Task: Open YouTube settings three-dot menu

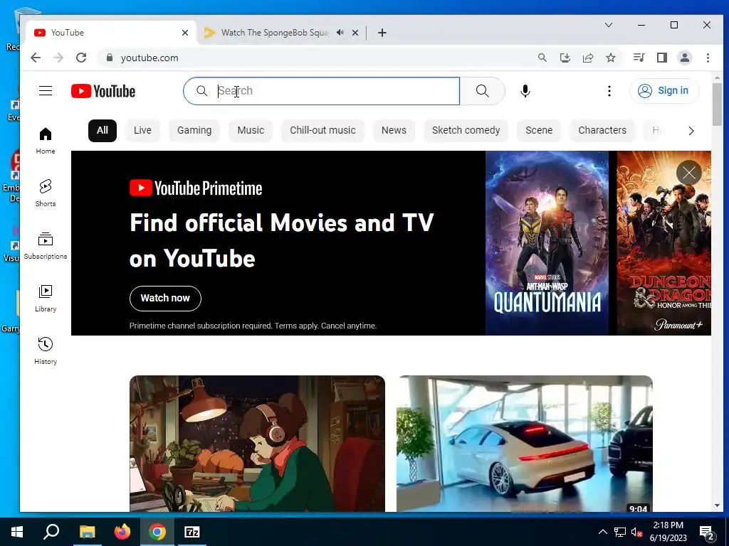Action: tap(609, 91)
